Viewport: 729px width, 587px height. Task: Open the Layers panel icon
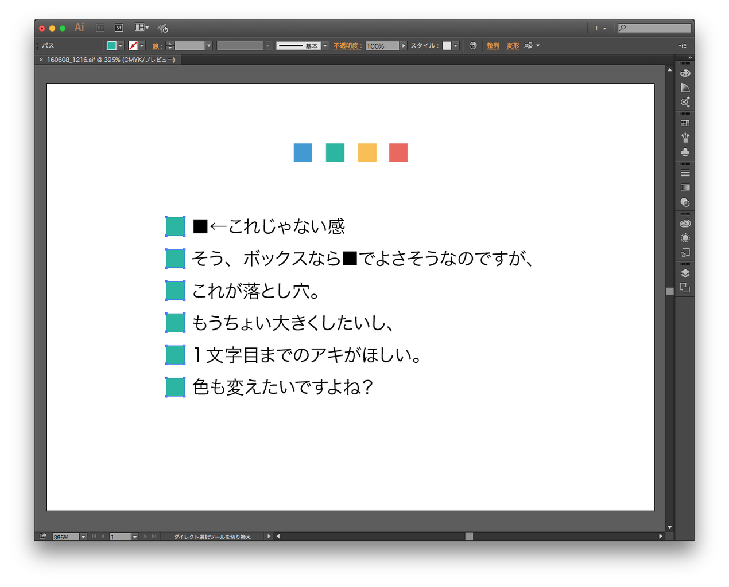click(x=685, y=273)
